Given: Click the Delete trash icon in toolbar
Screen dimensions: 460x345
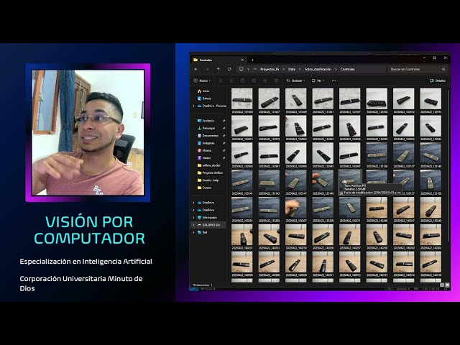Looking at the screenshot, I should coord(276,80).
